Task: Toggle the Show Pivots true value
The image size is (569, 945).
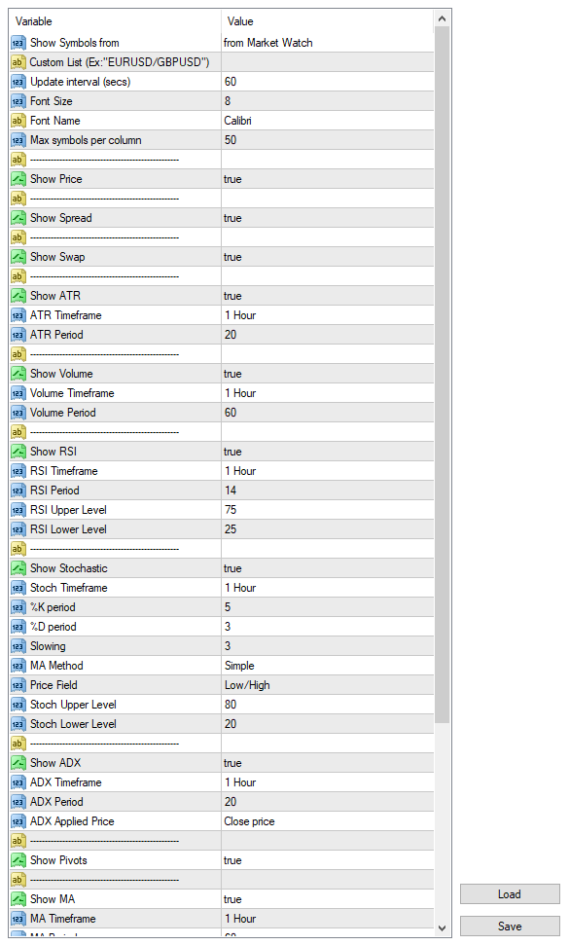Action: click(328, 860)
